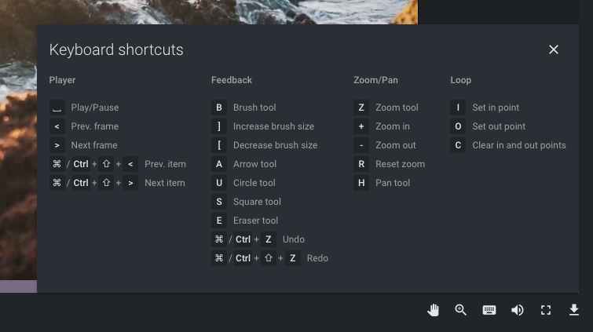Close the Keyboard shortcuts panel
The width and height of the screenshot is (593, 332).
point(554,49)
